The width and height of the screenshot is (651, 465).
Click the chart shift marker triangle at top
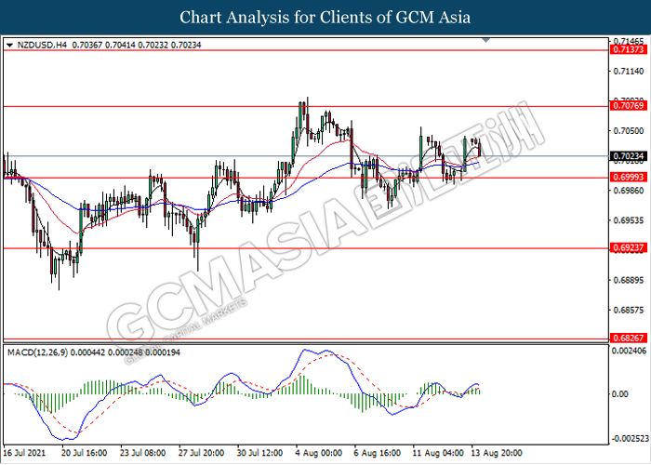[x=485, y=41]
